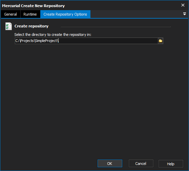189x171 pixels.
Task: Switch to the General tab
Action: [x=10, y=14]
